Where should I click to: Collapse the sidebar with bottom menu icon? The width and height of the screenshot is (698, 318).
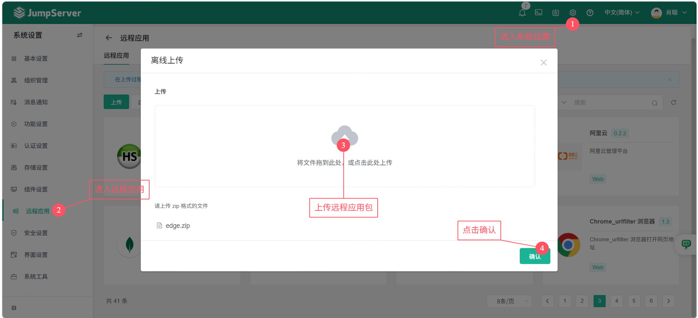click(x=14, y=308)
